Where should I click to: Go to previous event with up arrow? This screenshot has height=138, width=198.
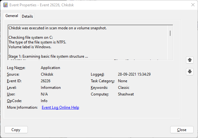pos(190,60)
